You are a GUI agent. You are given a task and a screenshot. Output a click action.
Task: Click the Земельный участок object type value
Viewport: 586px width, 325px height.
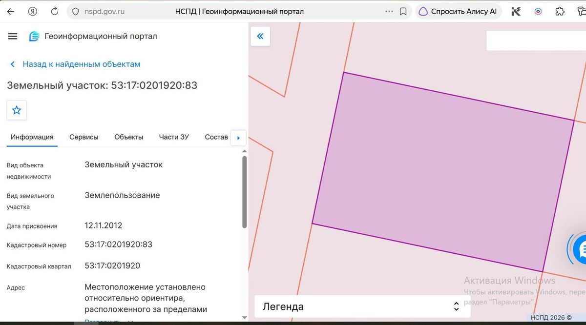pos(124,164)
